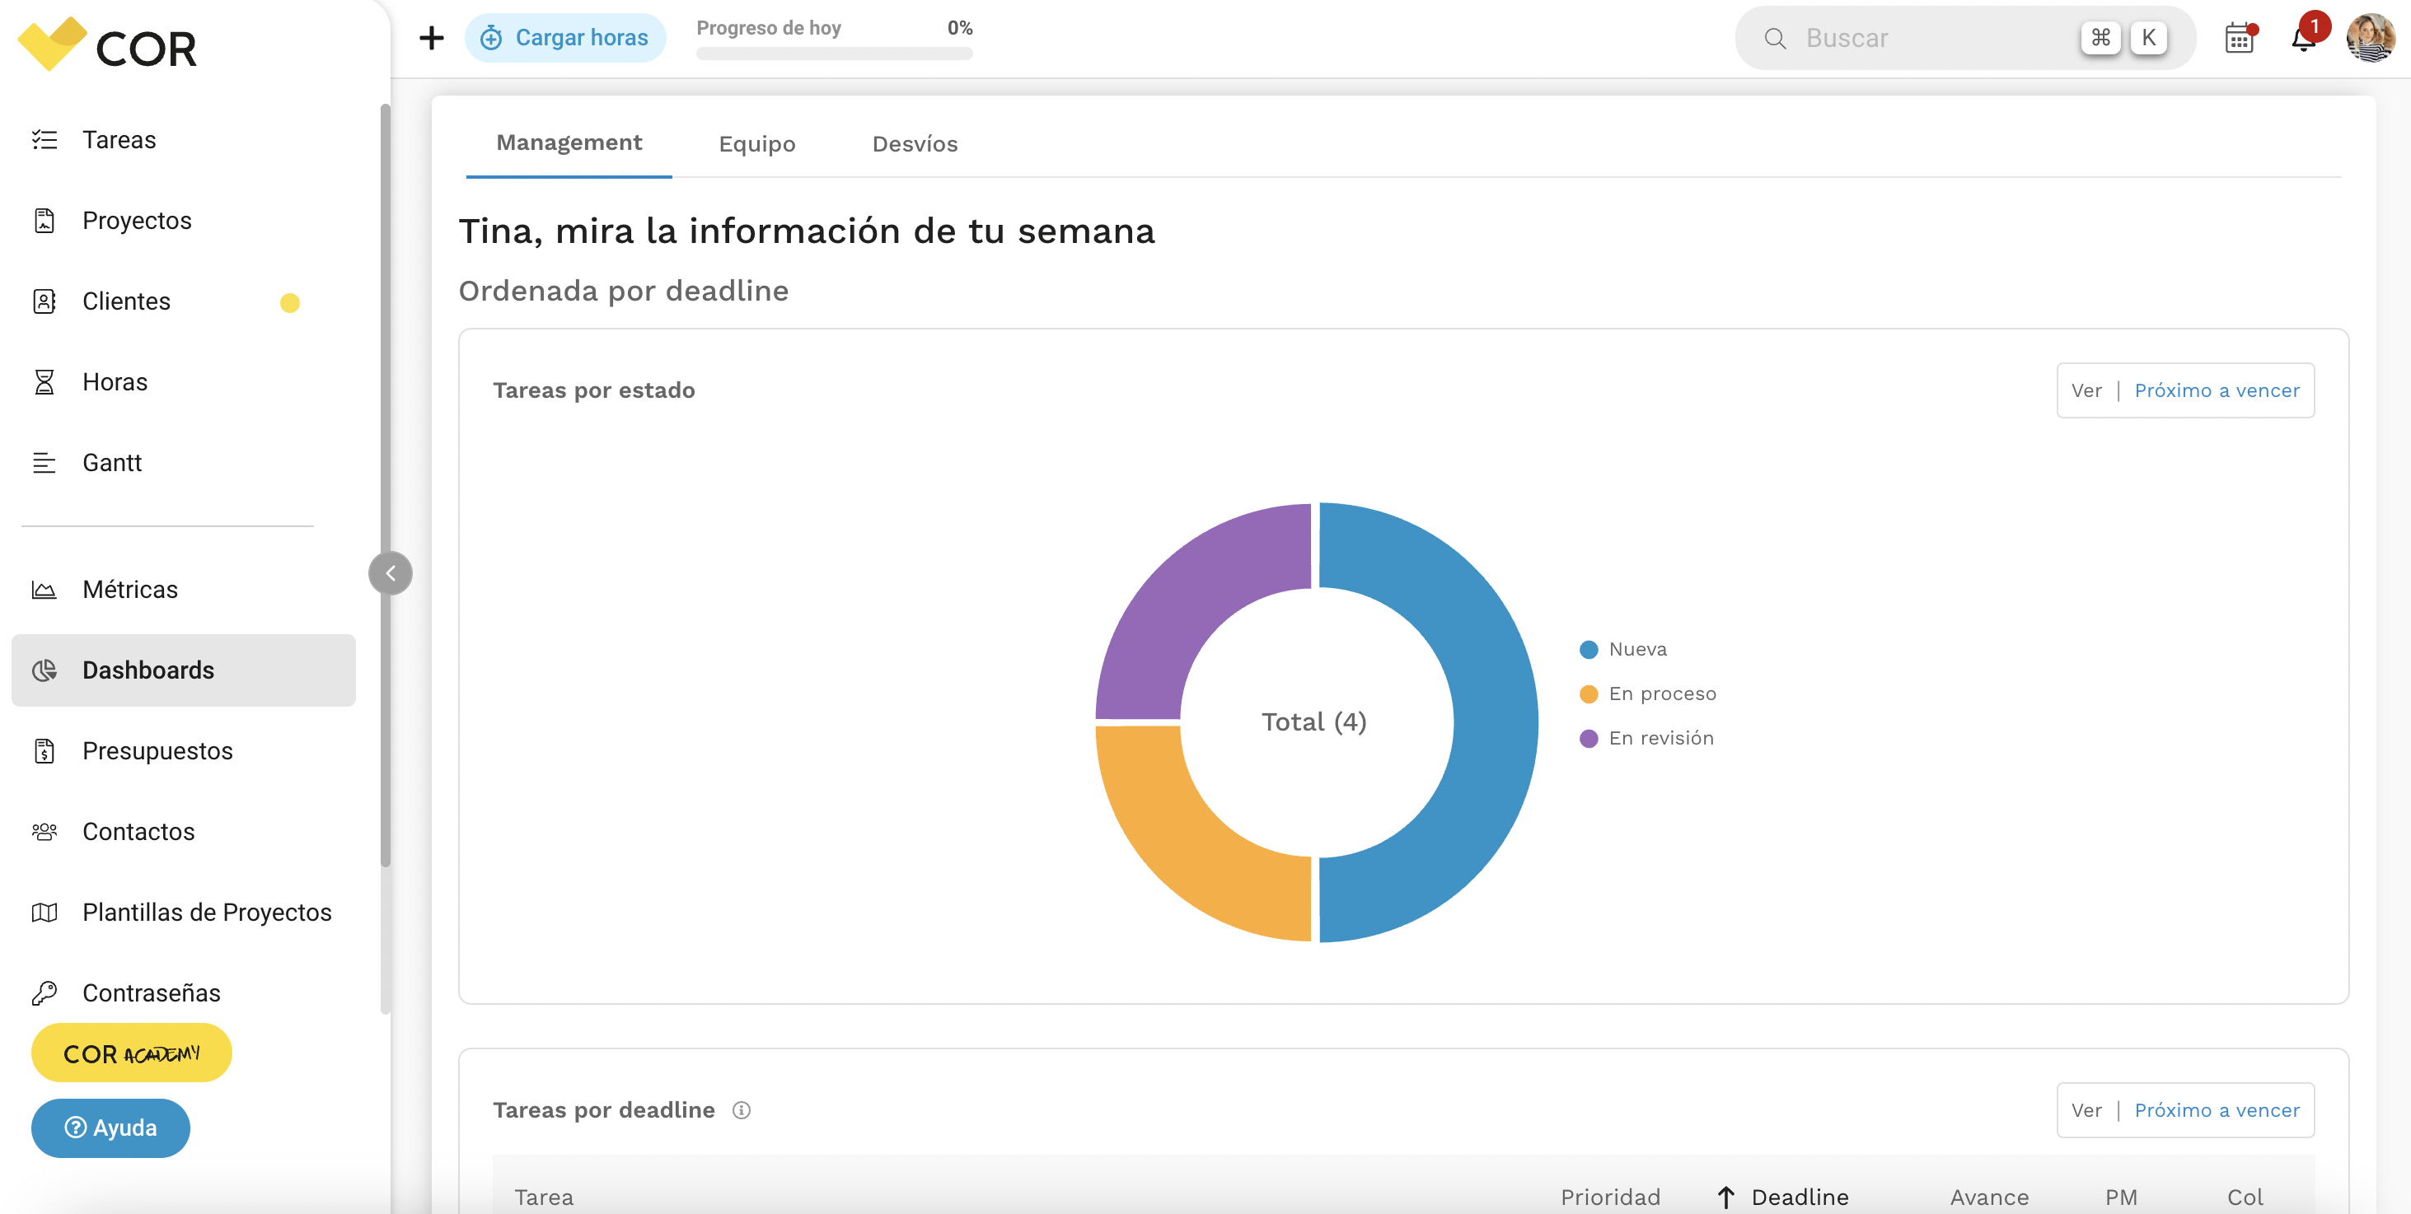Open Contactos in the sidebar

tap(184, 832)
